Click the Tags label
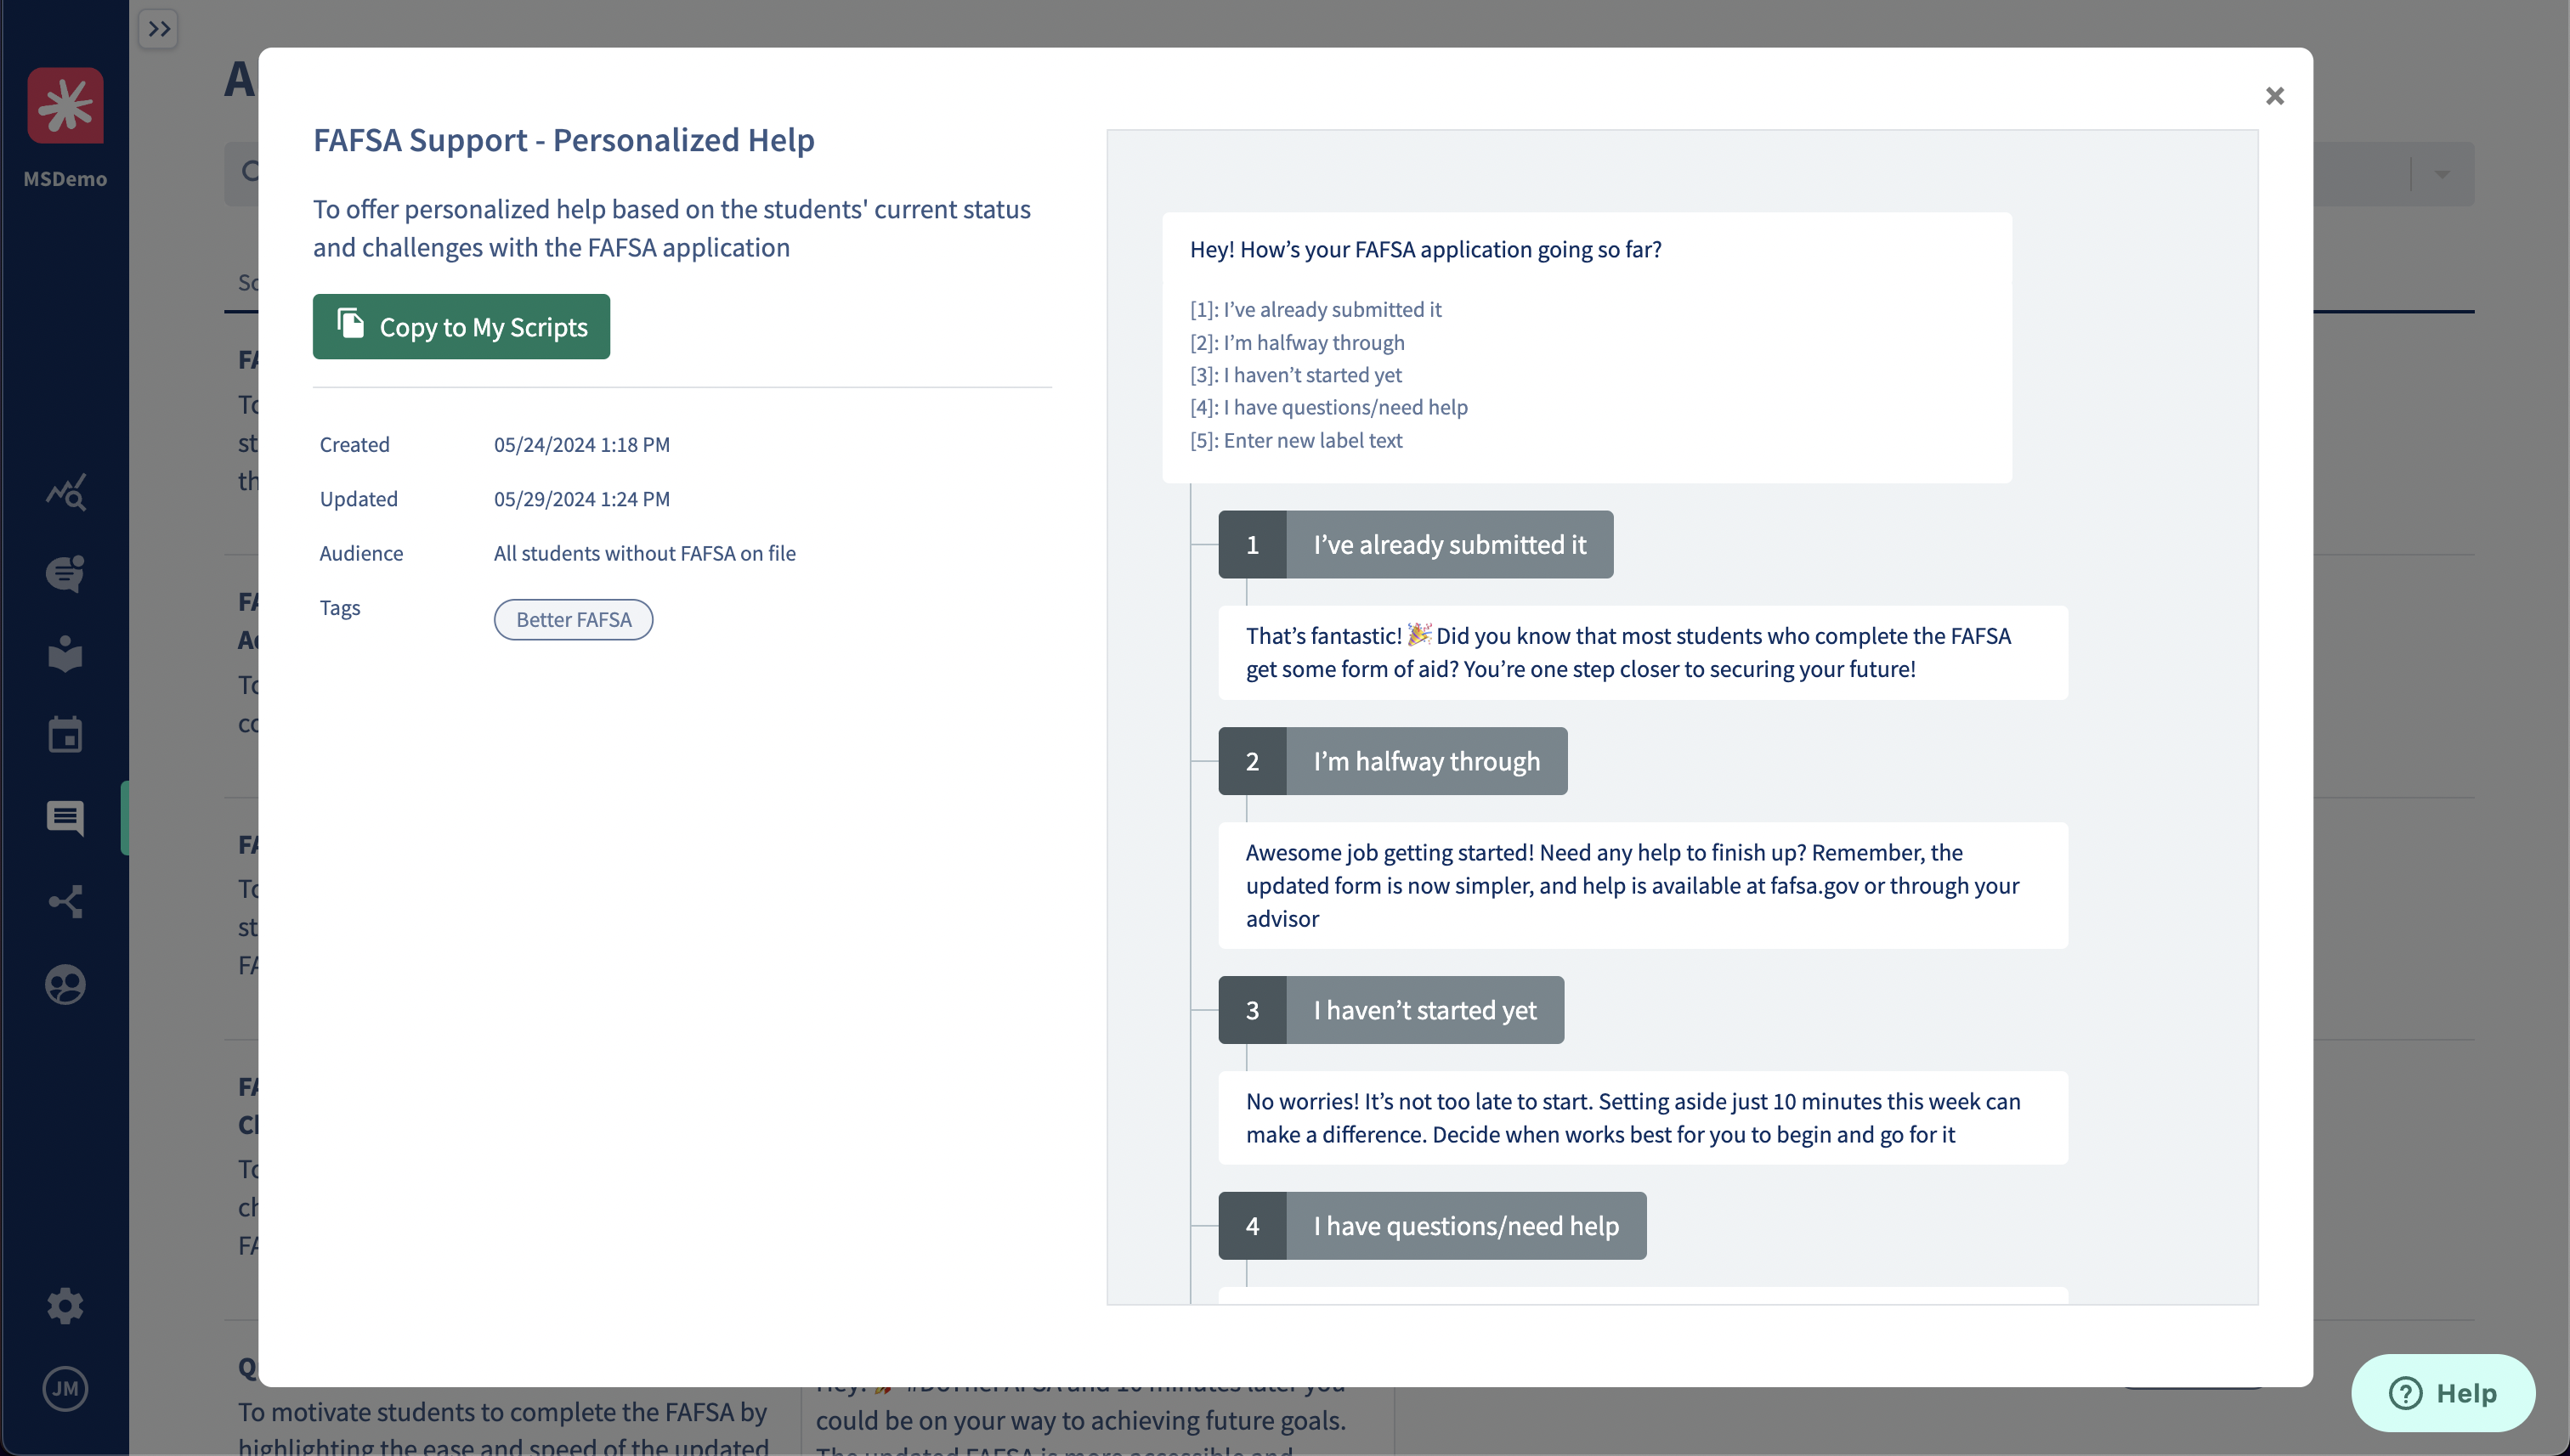 pyautogui.click(x=340, y=608)
